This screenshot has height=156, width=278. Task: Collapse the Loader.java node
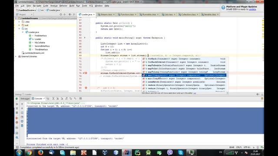coord(23,32)
